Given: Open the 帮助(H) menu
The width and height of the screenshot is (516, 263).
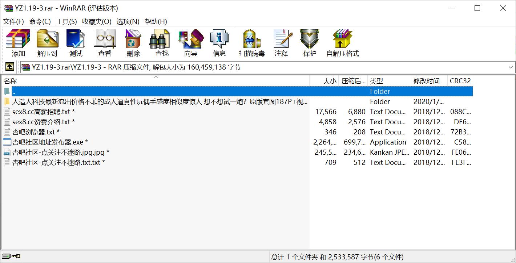Looking at the screenshot, I should 156,21.
